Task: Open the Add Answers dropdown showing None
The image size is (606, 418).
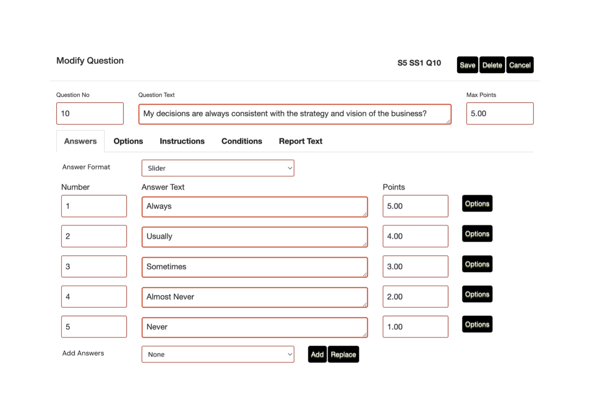Action: (218, 354)
